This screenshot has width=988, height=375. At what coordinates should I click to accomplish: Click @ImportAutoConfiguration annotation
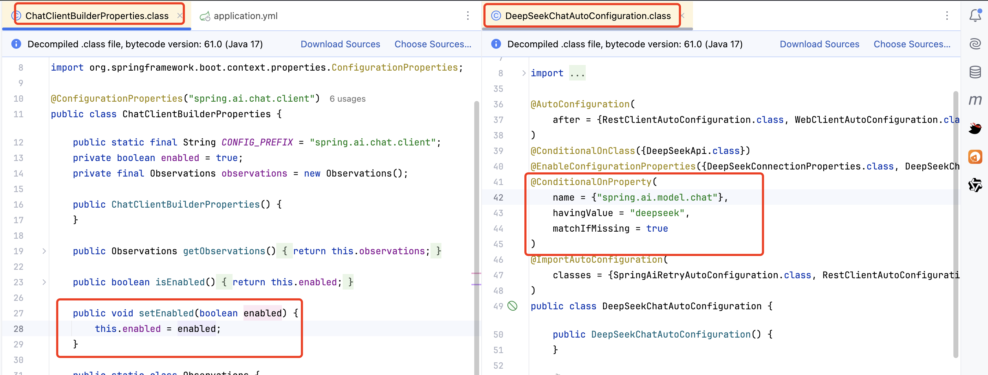pyautogui.click(x=596, y=260)
